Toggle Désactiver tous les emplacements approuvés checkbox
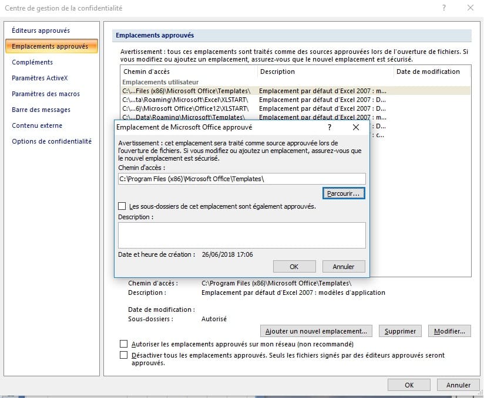Image resolution: width=484 pixels, height=398 pixels. (123, 355)
